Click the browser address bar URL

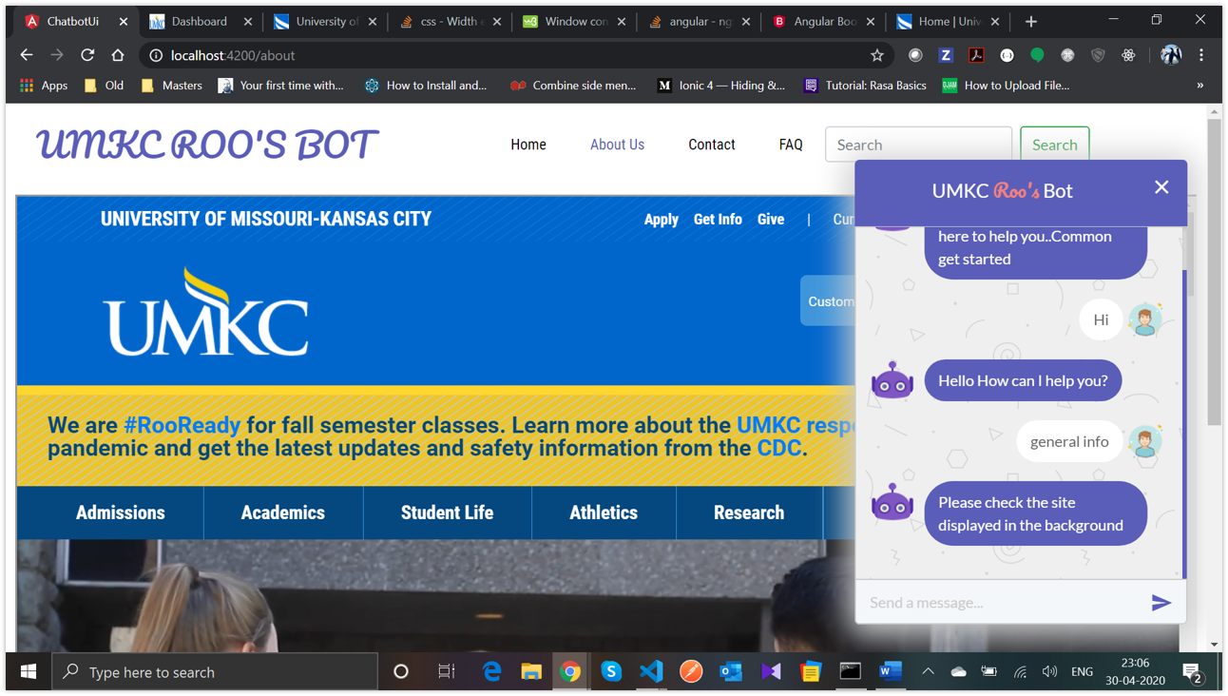pyautogui.click(x=233, y=55)
